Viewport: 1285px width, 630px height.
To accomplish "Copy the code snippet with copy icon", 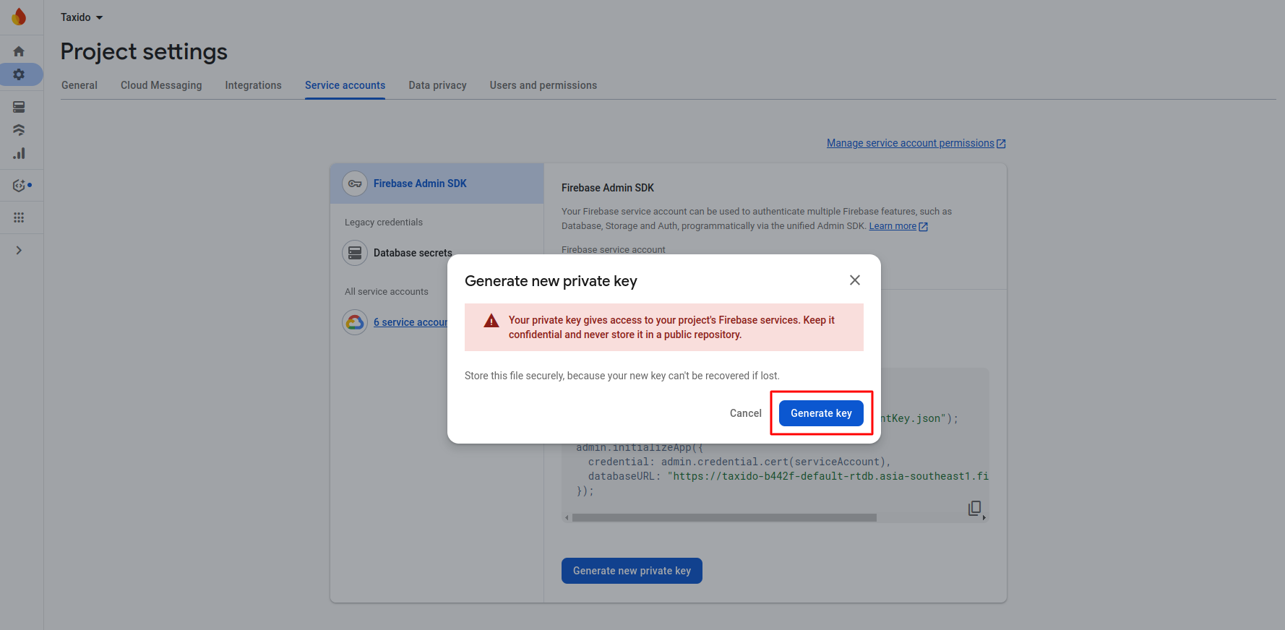I will click(974, 508).
